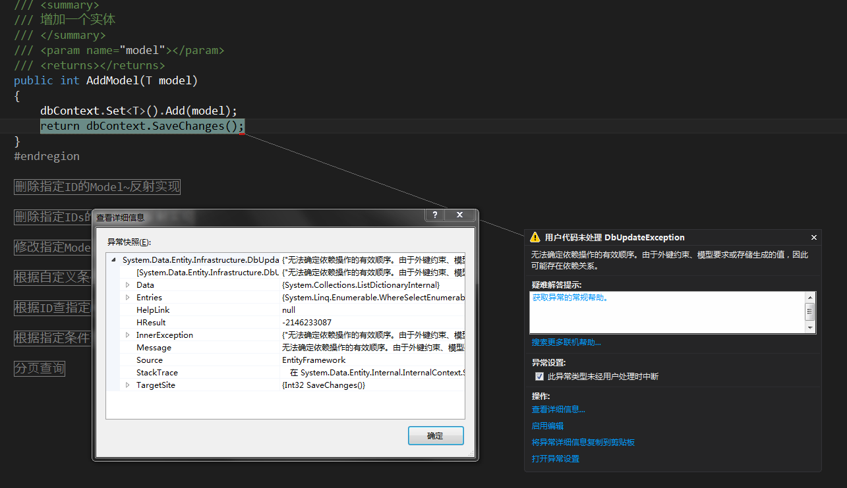Image resolution: width=847 pixels, height=488 pixels.
Task: Close the 查看详细信息 dialog window
Action: pos(459,215)
